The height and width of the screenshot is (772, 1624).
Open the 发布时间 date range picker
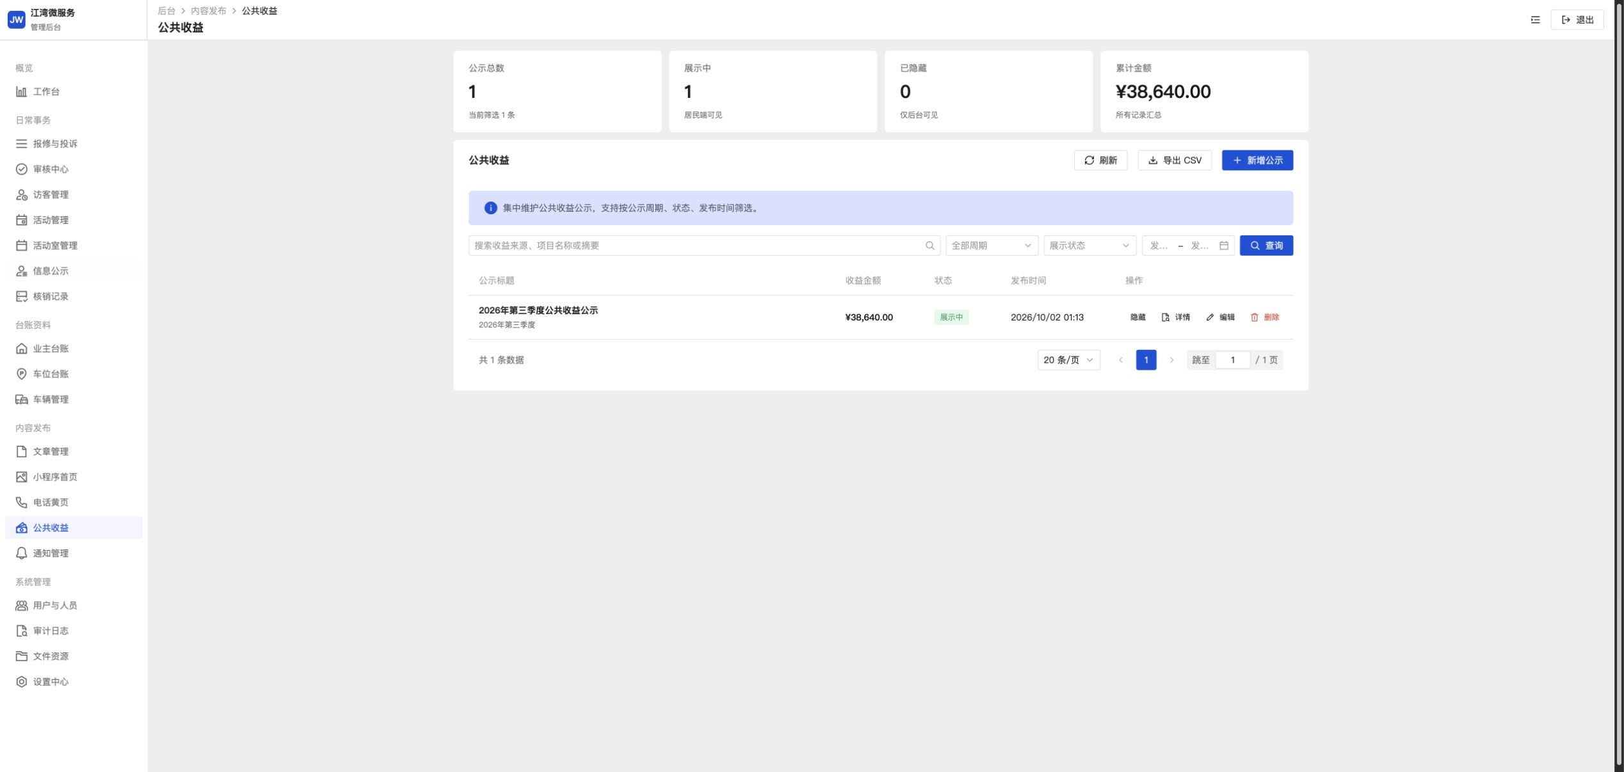[1188, 246]
